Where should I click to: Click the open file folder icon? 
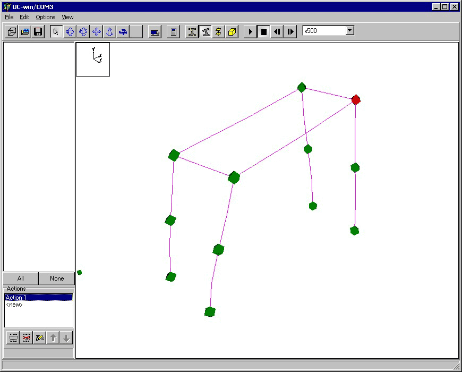pyautogui.click(x=25, y=32)
